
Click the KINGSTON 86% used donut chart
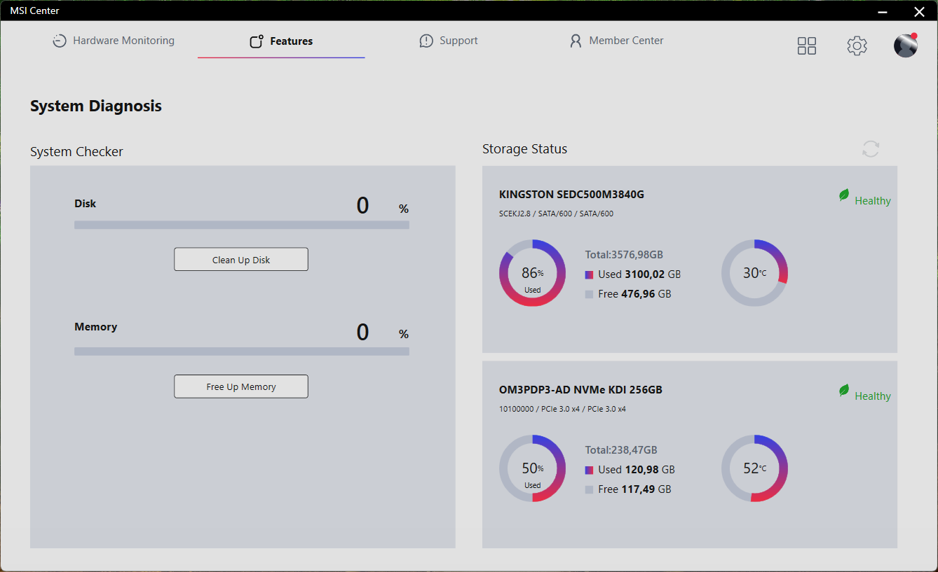[532, 273]
